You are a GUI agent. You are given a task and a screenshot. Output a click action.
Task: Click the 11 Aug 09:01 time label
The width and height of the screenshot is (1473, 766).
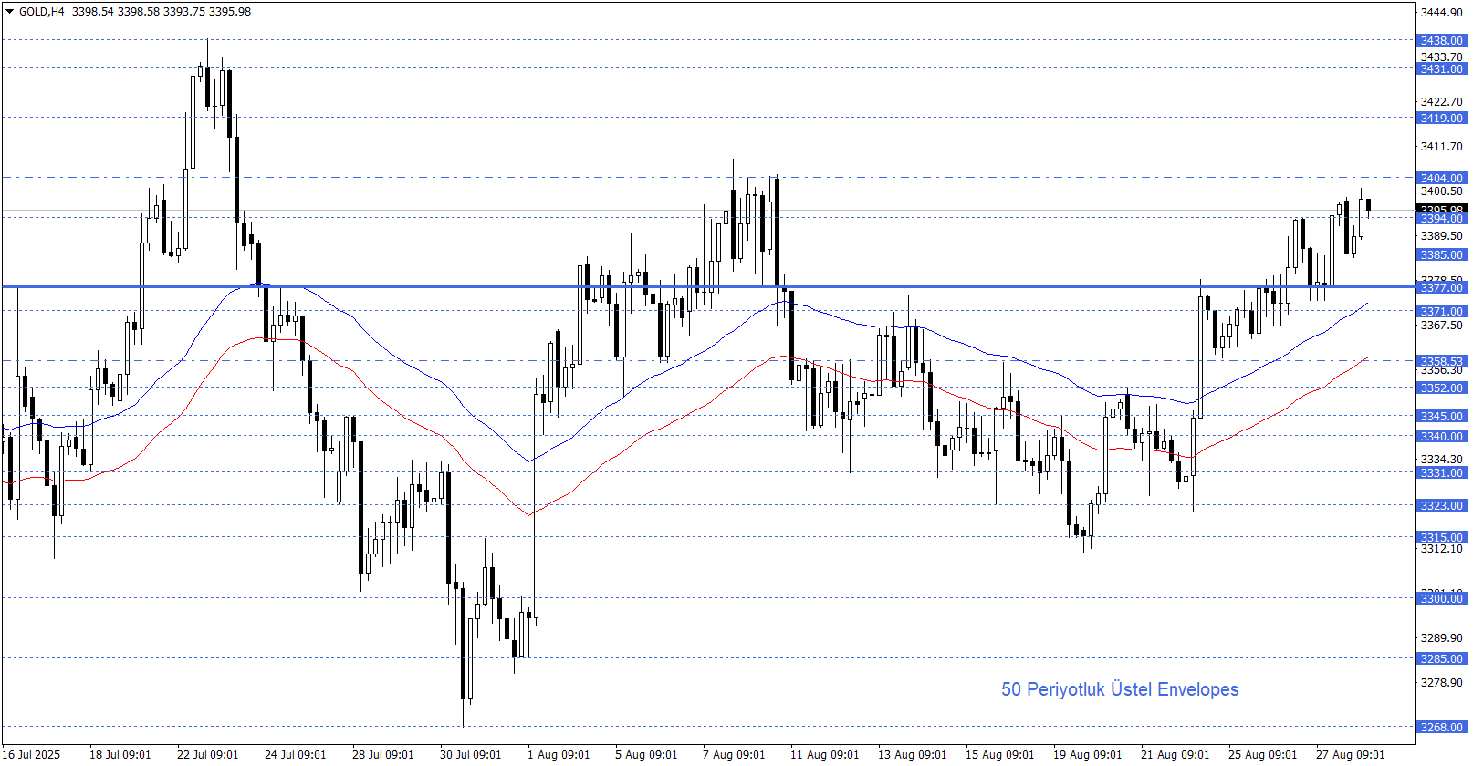pyautogui.click(x=825, y=754)
